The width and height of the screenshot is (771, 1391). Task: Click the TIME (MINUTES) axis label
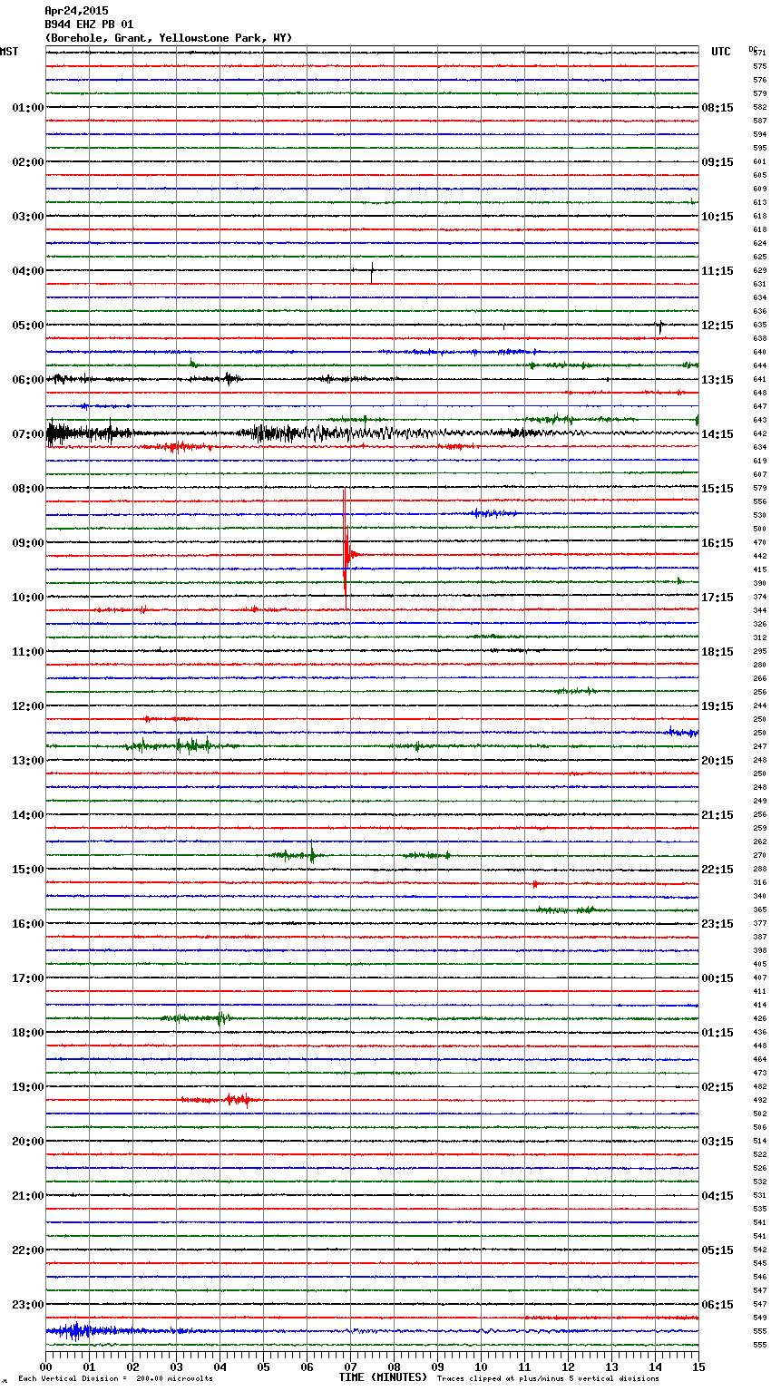coord(383,1377)
